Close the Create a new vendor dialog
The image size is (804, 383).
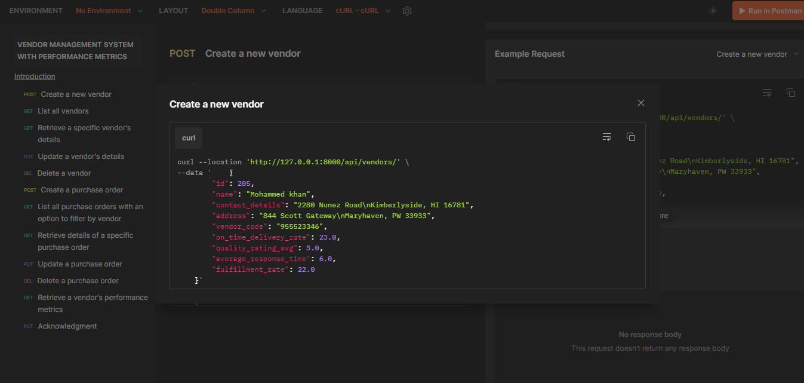click(641, 103)
